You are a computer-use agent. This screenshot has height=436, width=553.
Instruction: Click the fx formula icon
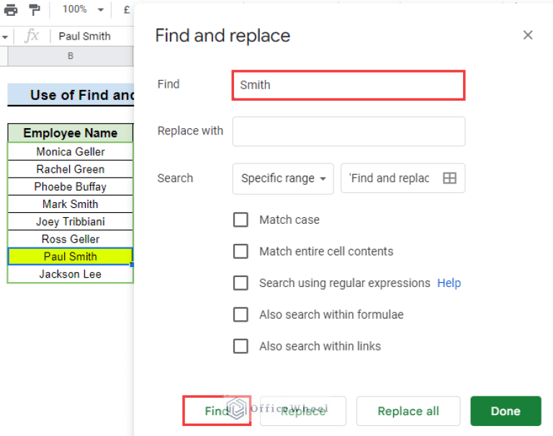32,36
